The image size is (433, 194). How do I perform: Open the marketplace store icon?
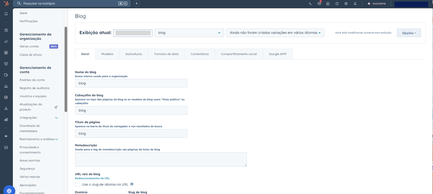pyautogui.click(x=328, y=4)
